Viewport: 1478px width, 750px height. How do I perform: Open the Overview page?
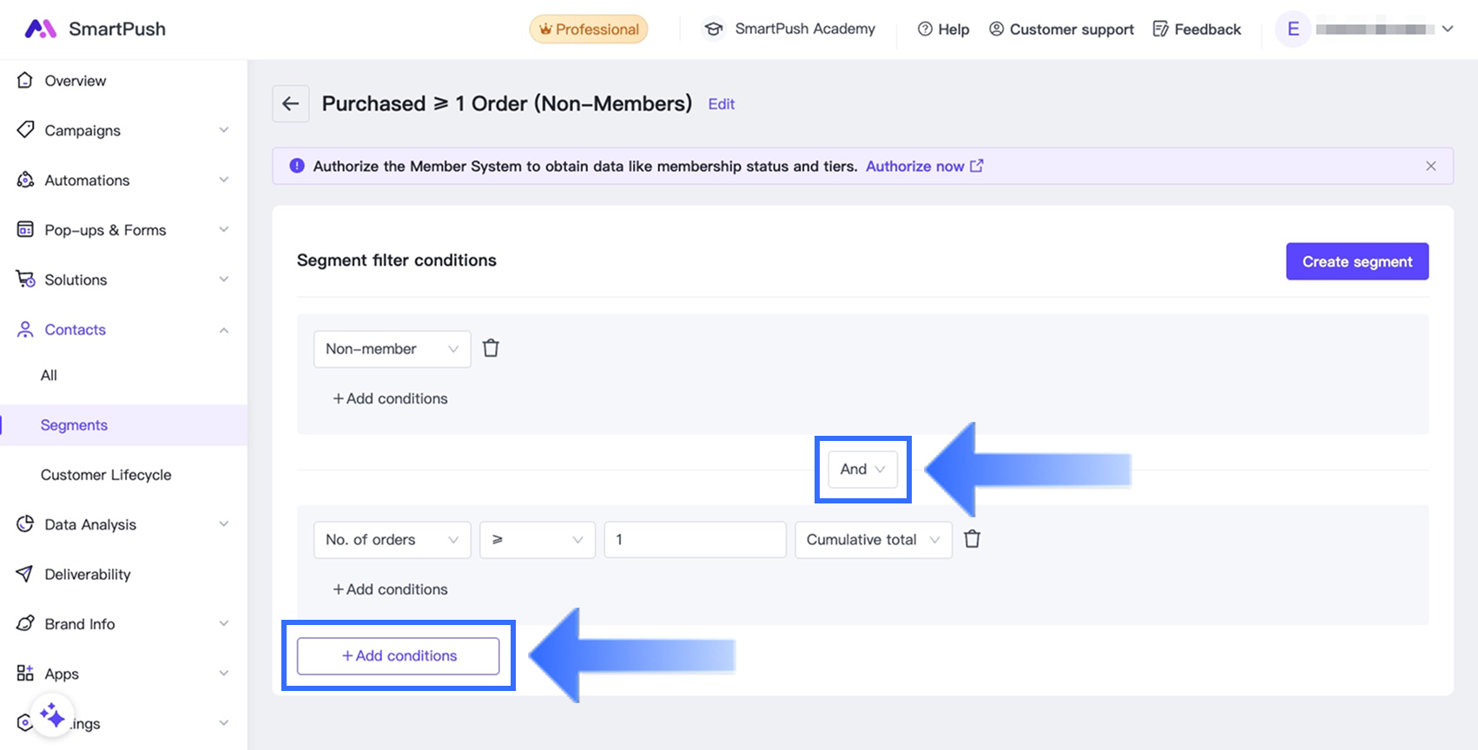pos(76,81)
